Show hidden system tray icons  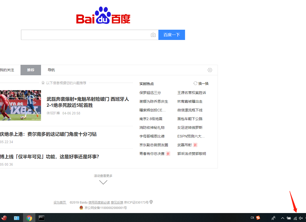pos(282,218)
